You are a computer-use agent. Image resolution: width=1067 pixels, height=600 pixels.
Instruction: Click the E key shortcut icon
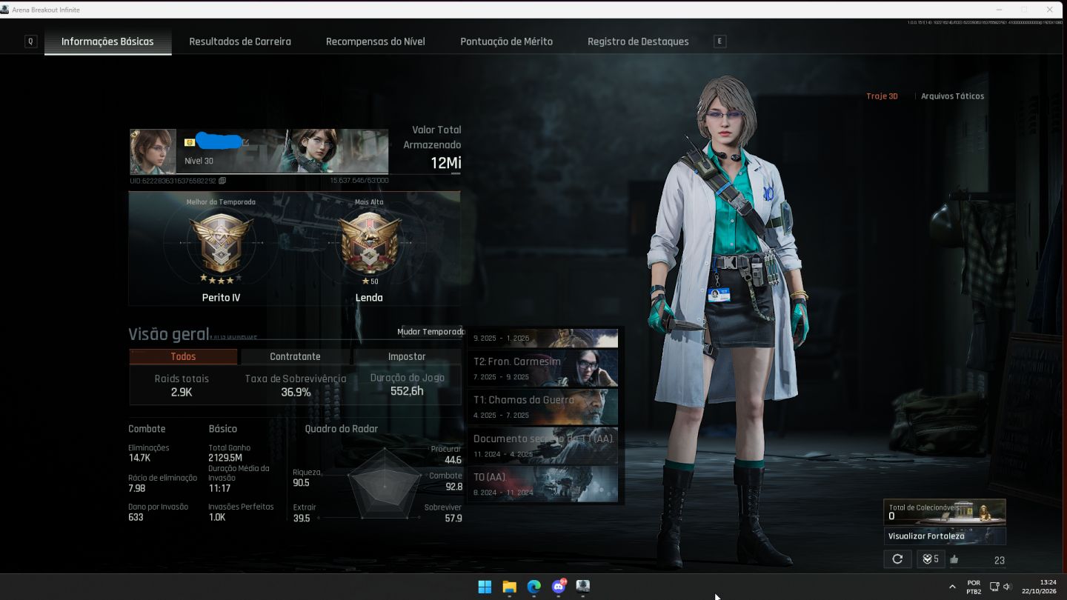pos(719,41)
